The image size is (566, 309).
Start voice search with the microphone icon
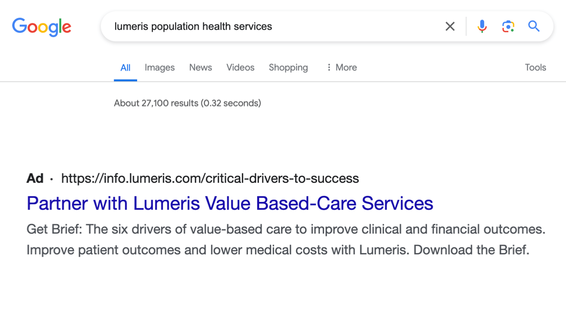(482, 26)
